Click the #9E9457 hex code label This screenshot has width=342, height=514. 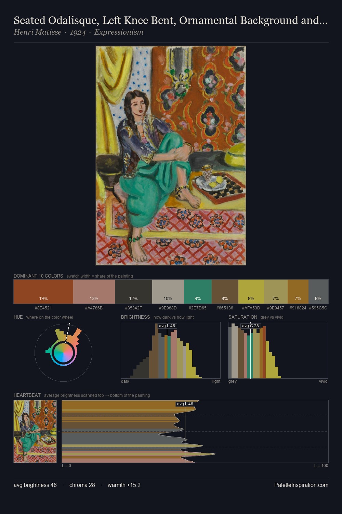pos(276,308)
